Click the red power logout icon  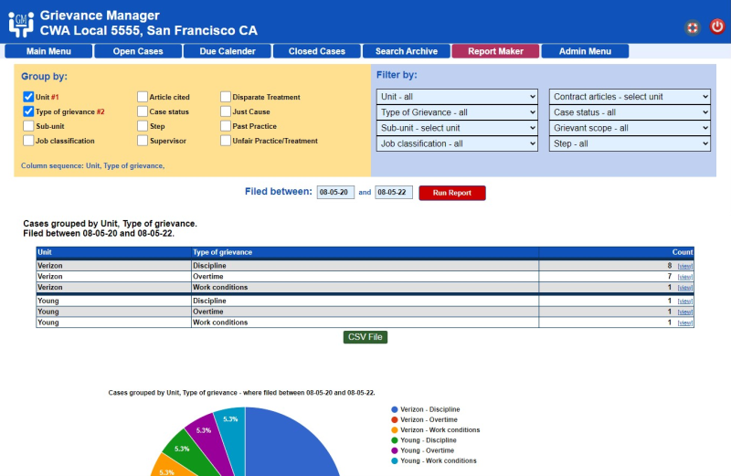point(717,26)
